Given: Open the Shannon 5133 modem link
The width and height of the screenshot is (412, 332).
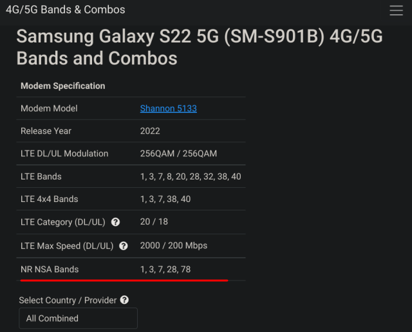Looking at the screenshot, I should click(169, 109).
